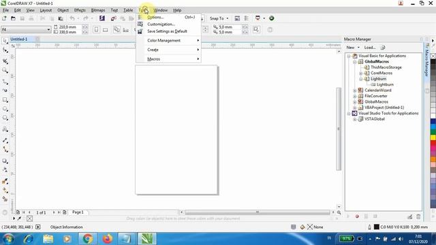Expand VBAProject (Untitled-1) node
The image size is (436, 245).
click(x=354, y=108)
